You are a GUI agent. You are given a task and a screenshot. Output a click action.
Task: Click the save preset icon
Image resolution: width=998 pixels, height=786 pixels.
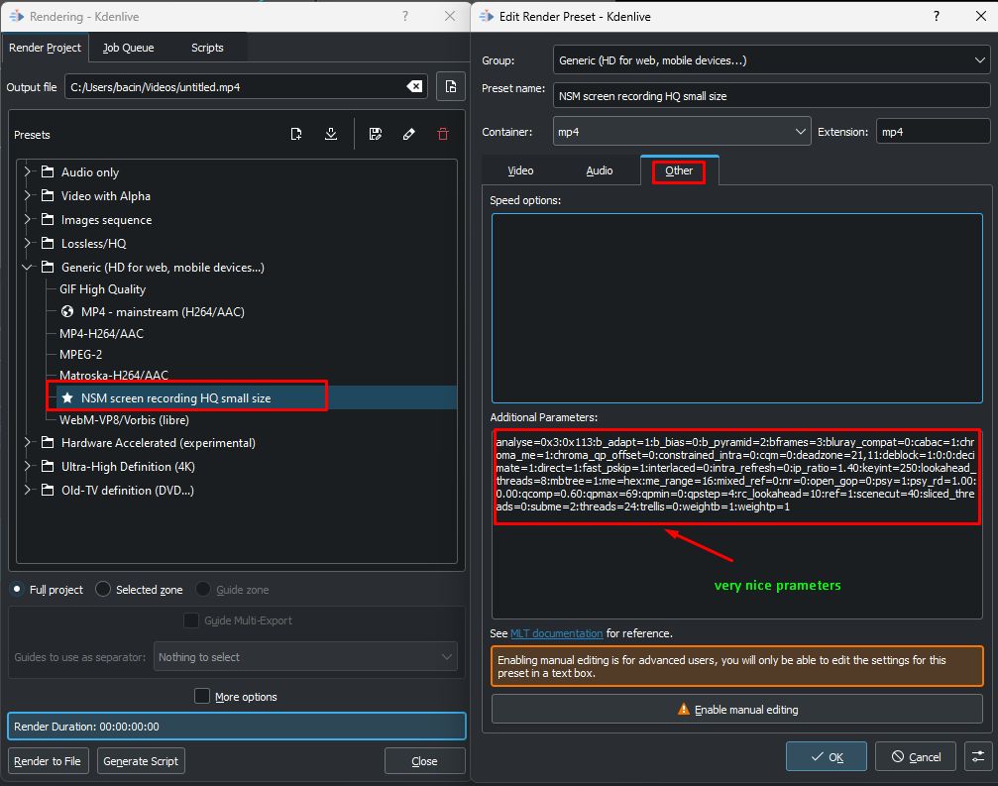tap(376, 134)
